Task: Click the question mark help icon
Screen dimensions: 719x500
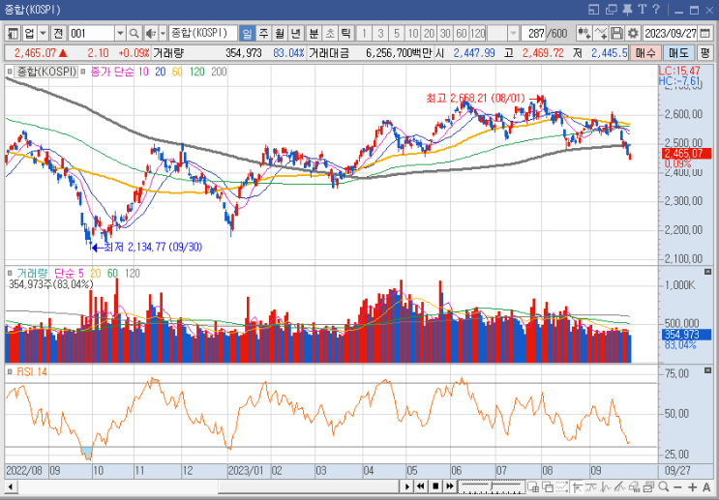Action: [x=655, y=10]
